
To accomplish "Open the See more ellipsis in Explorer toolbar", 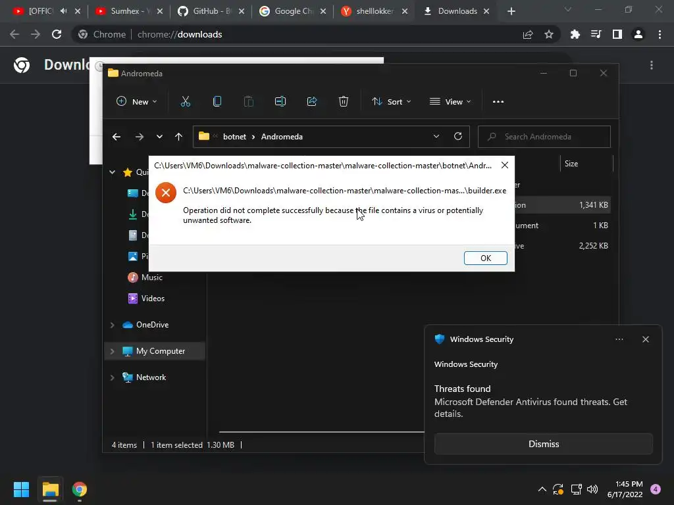I will 498,102.
